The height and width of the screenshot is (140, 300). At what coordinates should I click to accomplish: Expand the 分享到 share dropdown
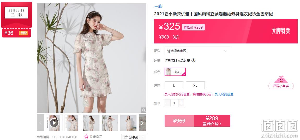[134, 137]
